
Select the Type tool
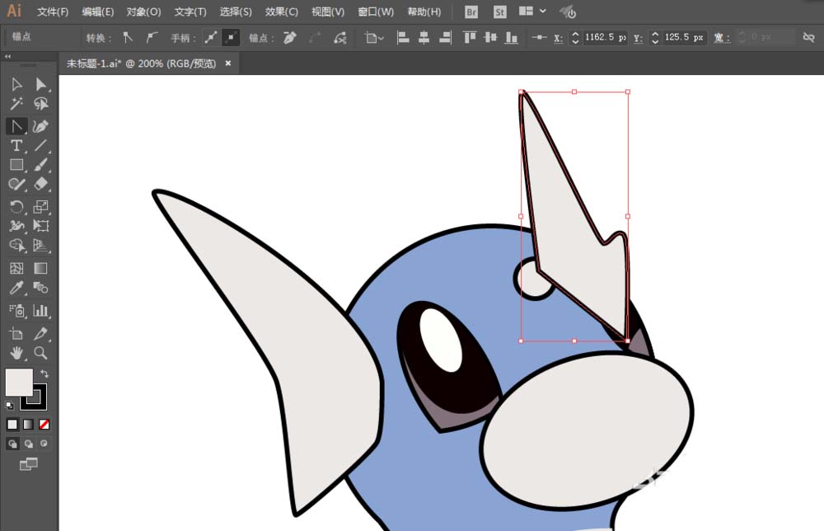click(16, 146)
